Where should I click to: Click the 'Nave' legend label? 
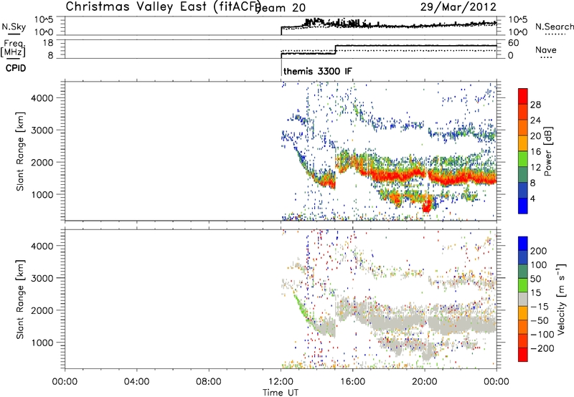546,50
